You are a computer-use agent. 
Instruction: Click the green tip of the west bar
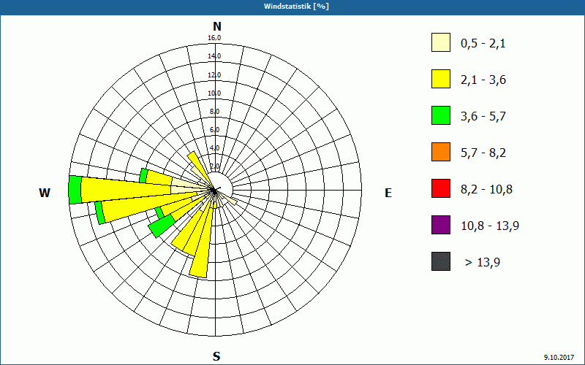click(x=75, y=190)
